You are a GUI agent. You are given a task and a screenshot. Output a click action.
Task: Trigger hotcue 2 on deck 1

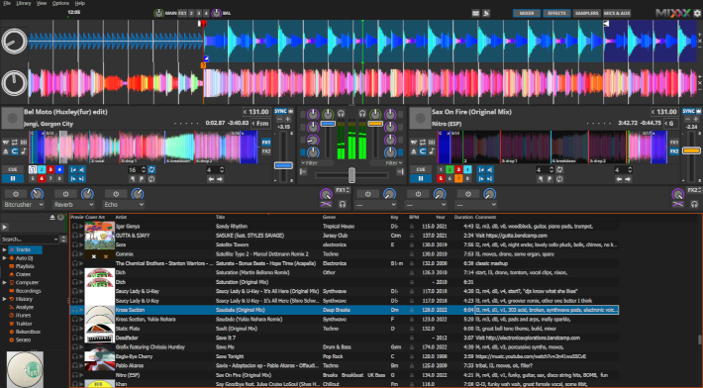(x=42, y=169)
